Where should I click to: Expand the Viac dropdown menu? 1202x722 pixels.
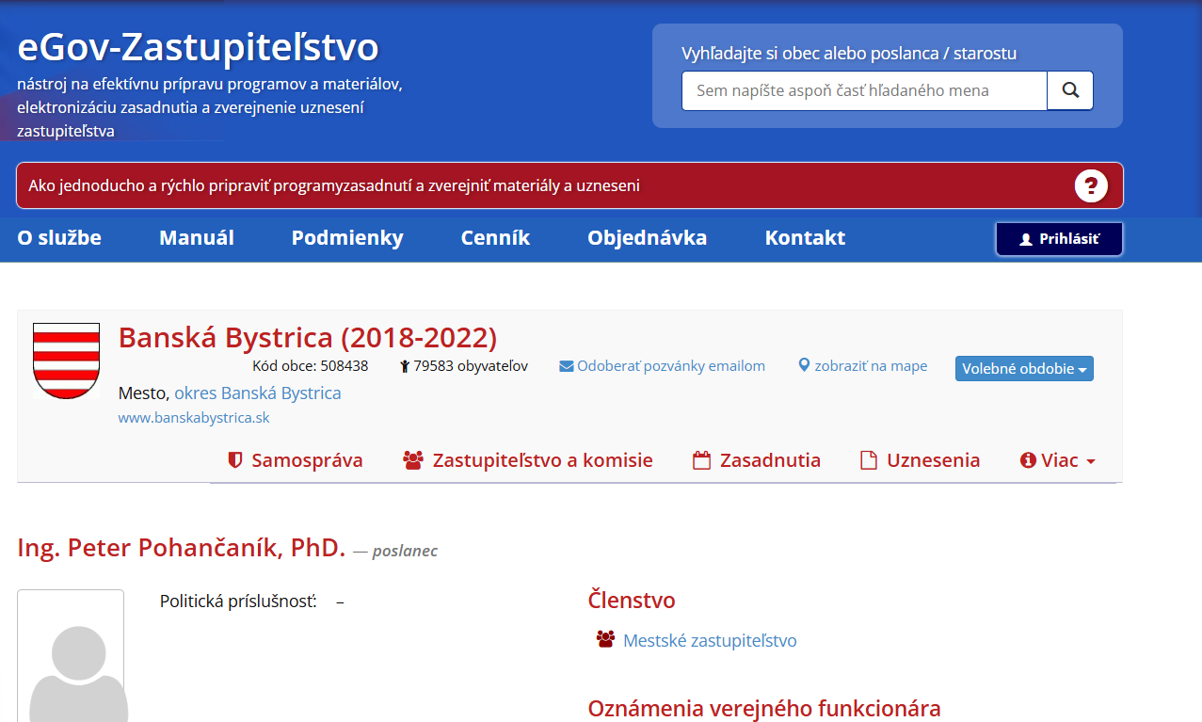point(1058,460)
